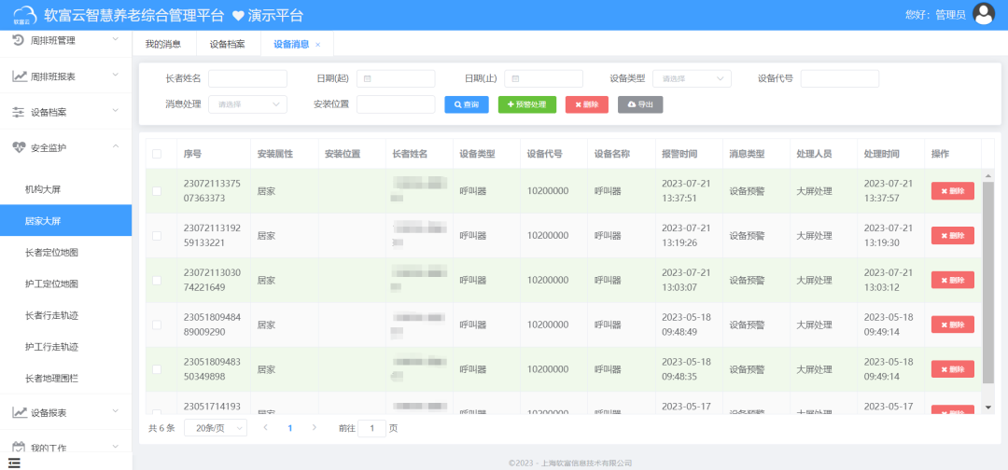Click the 周排班报表 chart icon
The width and height of the screenshot is (1008, 470).
[20, 76]
